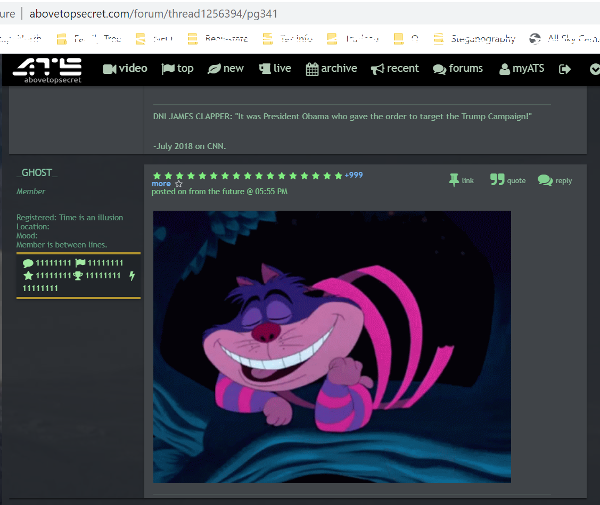Reply to _GHOST_'s post

(x=555, y=180)
